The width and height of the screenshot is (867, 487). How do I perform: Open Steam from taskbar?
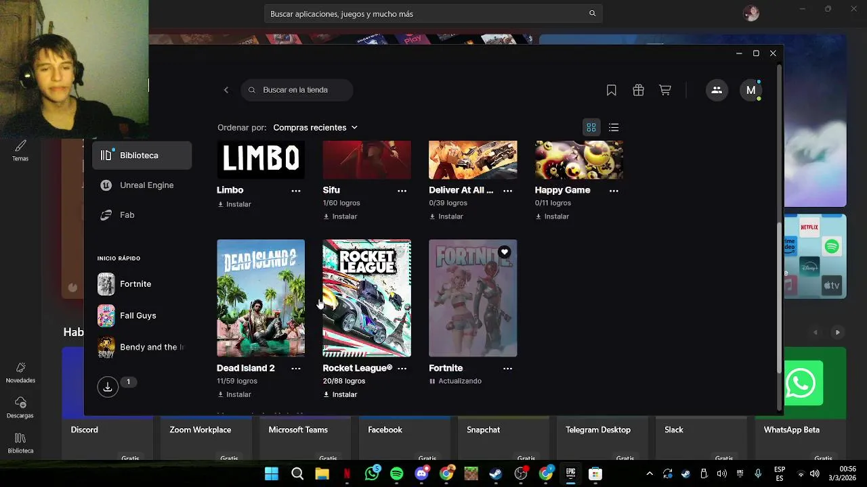[x=496, y=473]
